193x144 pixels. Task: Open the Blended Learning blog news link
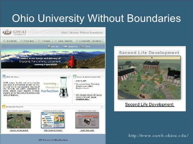tap(87, 86)
